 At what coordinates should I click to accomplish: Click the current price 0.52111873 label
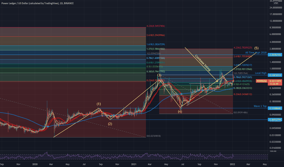(275, 81)
